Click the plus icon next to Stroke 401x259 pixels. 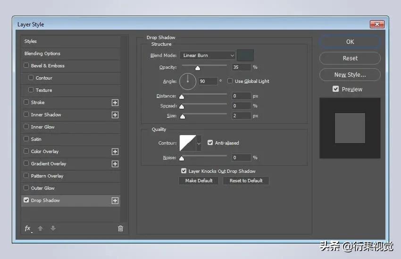(x=115, y=103)
